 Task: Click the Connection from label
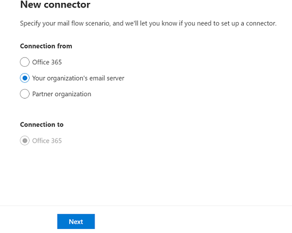pos(46,46)
